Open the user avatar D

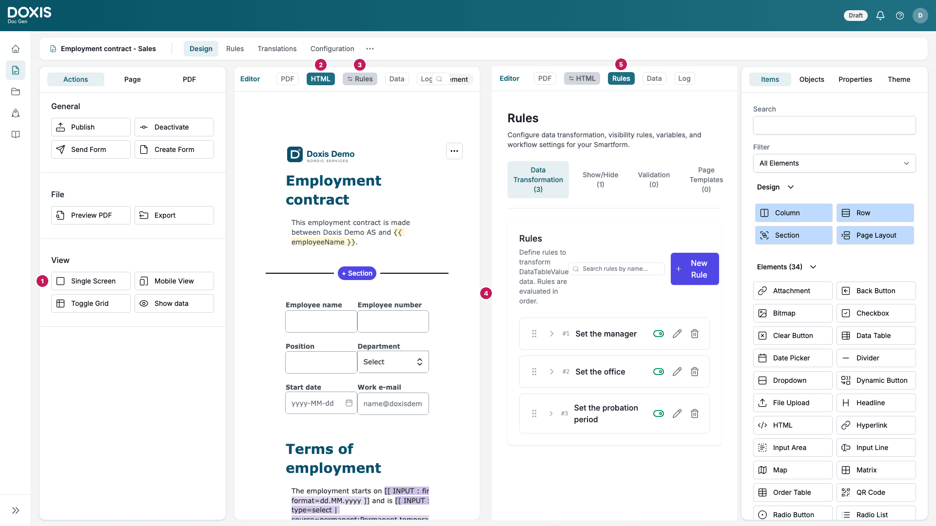point(920,16)
